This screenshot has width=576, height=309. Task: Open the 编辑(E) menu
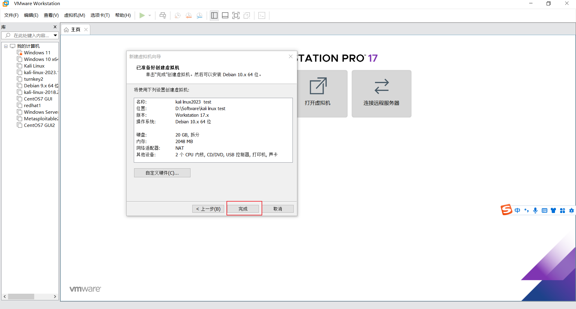(31, 15)
